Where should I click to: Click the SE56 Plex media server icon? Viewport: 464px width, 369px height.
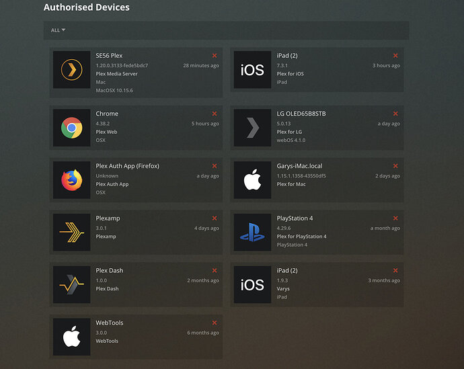point(71,70)
